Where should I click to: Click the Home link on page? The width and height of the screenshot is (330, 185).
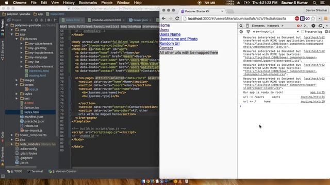(x=164, y=25)
